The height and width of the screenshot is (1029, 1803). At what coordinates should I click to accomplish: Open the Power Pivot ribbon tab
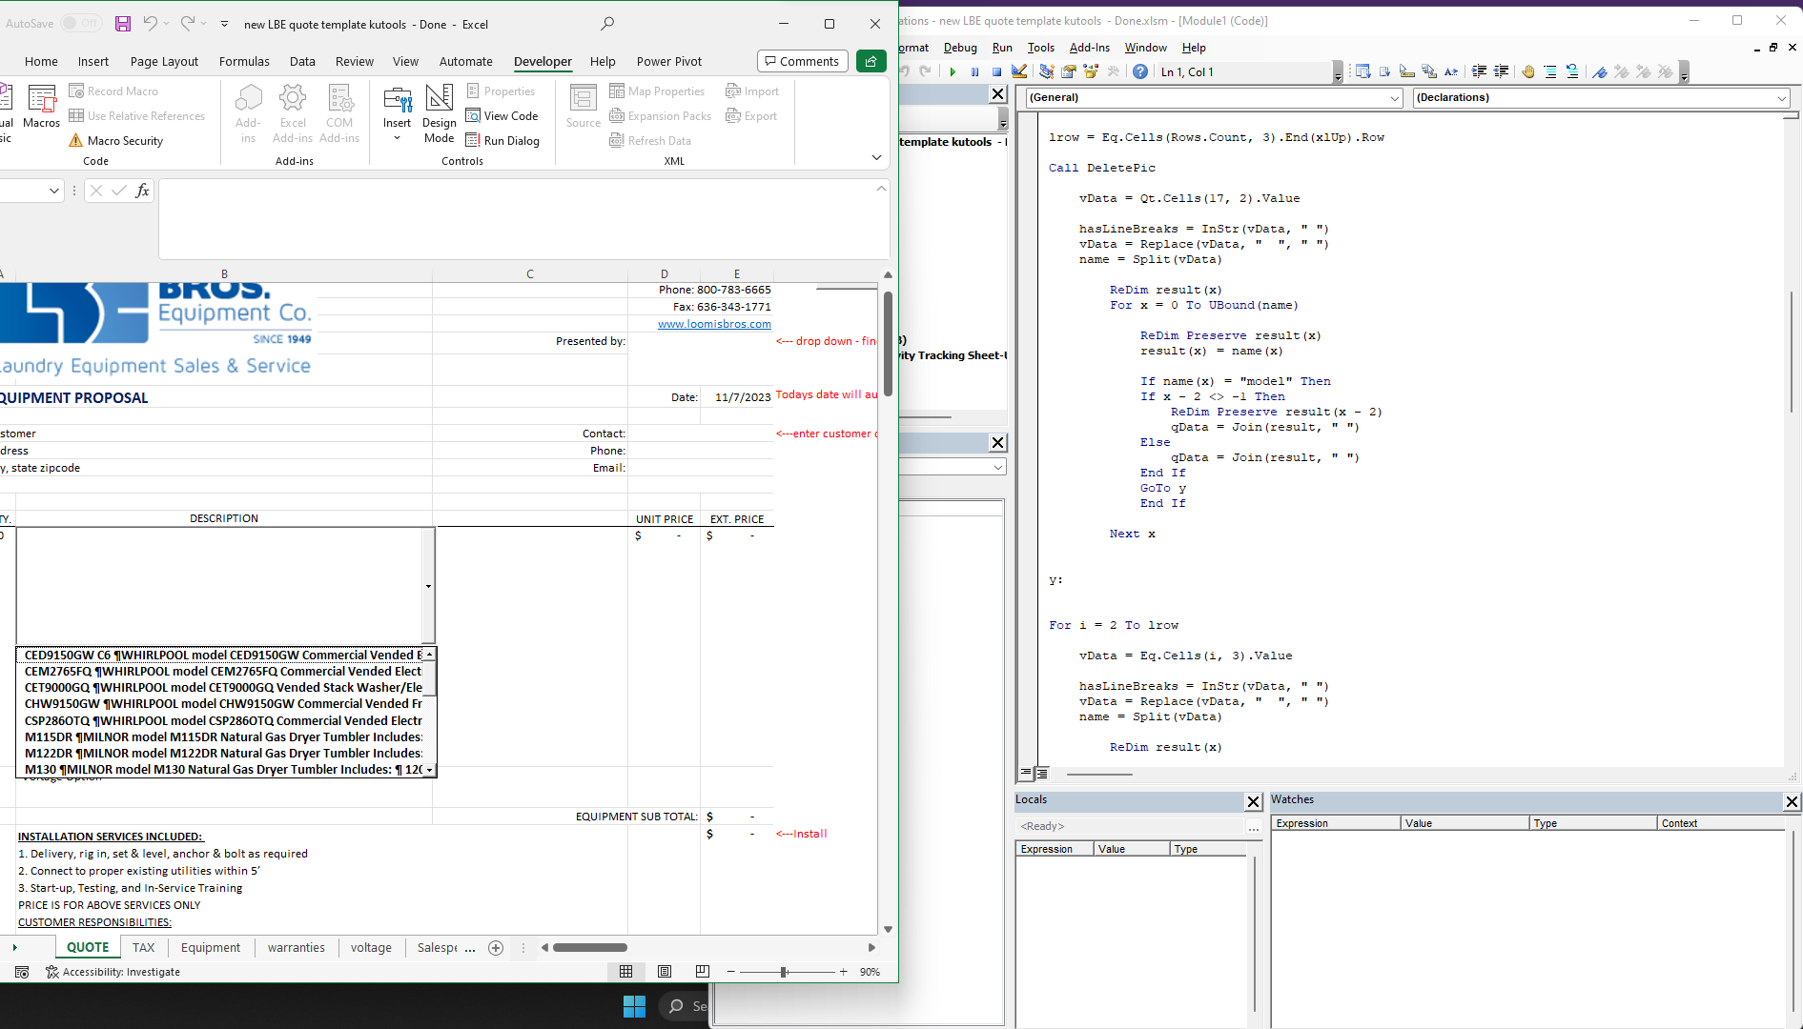668,61
